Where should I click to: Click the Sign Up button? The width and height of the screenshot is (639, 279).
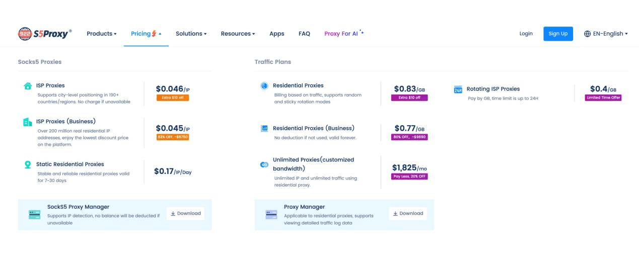pos(557,34)
